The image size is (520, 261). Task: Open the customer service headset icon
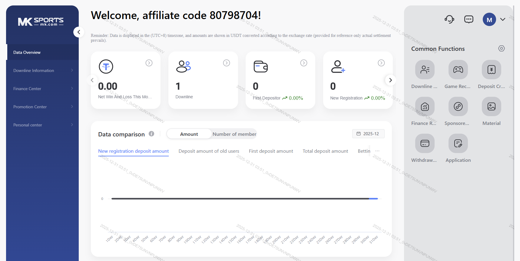click(x=449, y=20)
